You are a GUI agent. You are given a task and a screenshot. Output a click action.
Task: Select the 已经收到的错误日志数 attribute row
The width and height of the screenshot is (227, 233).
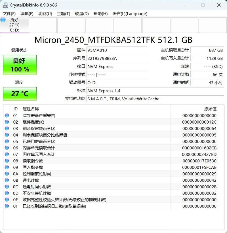(111, 206)
